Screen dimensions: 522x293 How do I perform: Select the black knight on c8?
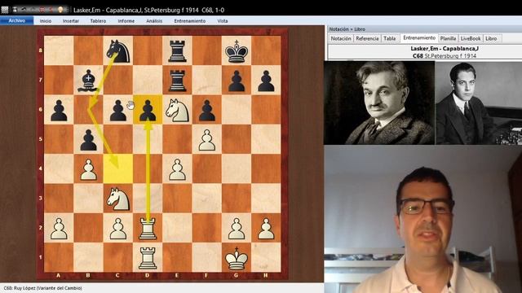[117, 50]
